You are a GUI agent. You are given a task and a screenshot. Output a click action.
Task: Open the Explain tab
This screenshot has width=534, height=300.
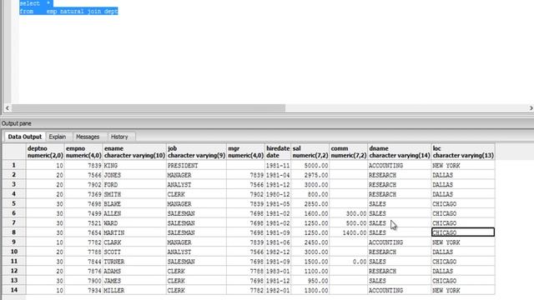coord(58,137)
